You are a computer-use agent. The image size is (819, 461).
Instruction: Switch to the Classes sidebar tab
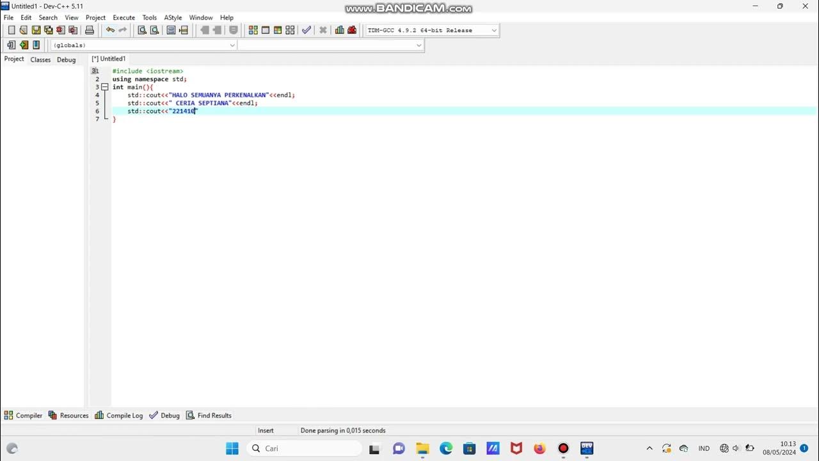[40, 60]
